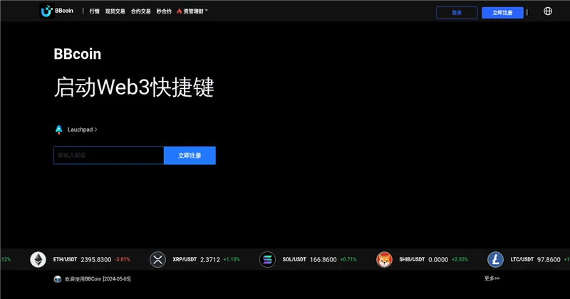
Task: Focus the email input field
Action: coord(109,156)
